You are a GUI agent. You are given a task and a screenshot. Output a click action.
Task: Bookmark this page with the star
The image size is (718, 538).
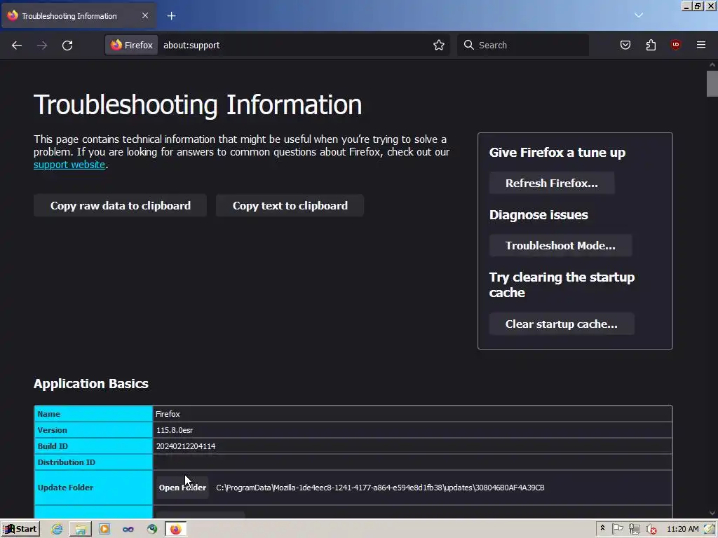(439, 45)
